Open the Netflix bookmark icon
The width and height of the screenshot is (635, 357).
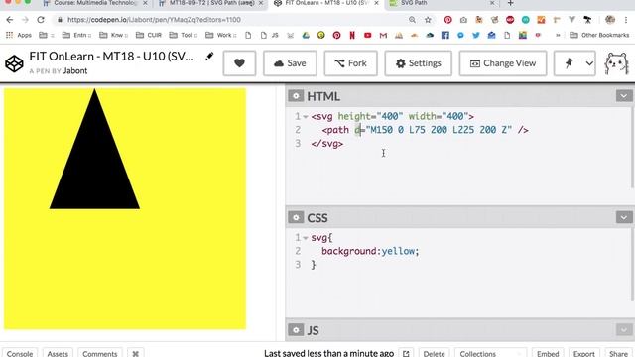(352, 36)
